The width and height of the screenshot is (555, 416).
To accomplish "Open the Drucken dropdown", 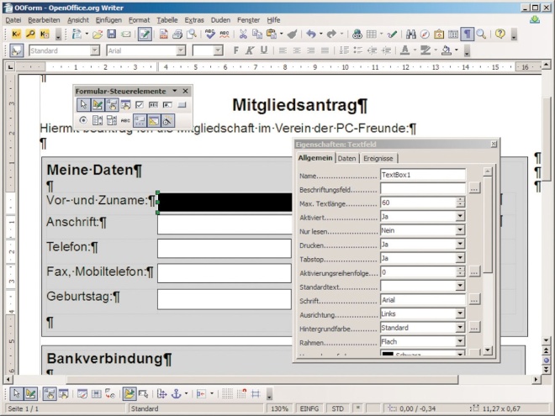I will tap(460, 244).
